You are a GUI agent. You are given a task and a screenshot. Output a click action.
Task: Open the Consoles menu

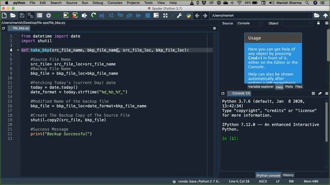click(x=114, y=3)
